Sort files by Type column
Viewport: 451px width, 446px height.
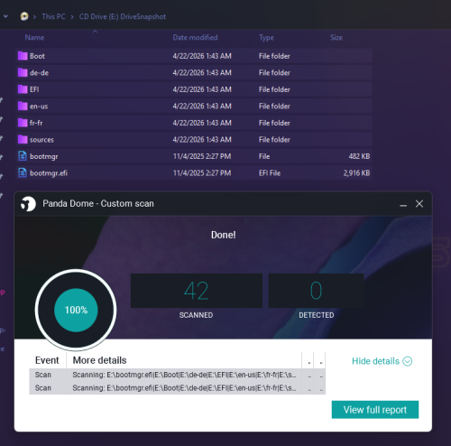[x=266, y=38]
